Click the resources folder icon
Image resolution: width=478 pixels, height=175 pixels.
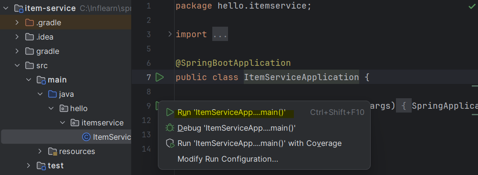(53, 152)
